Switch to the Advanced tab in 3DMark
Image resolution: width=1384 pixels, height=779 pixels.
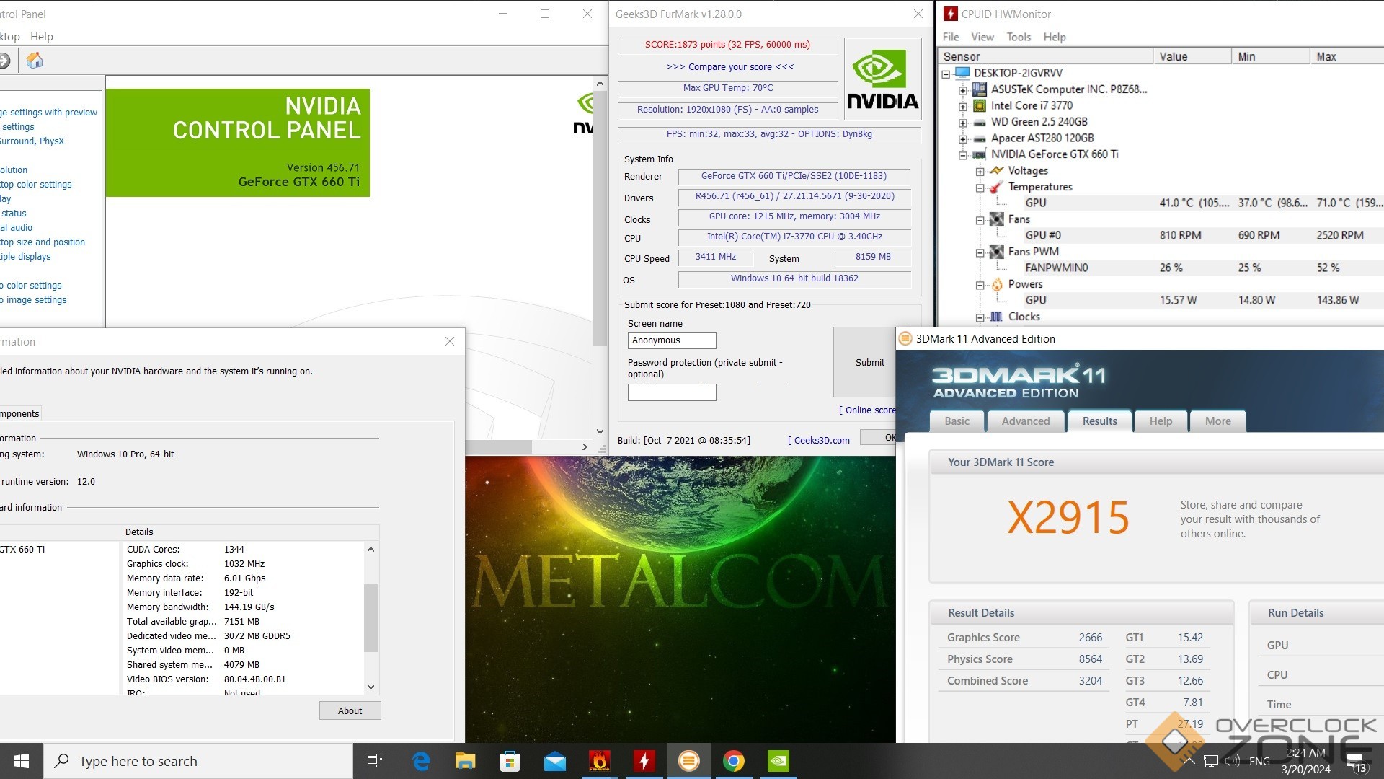pos(1025,421)
